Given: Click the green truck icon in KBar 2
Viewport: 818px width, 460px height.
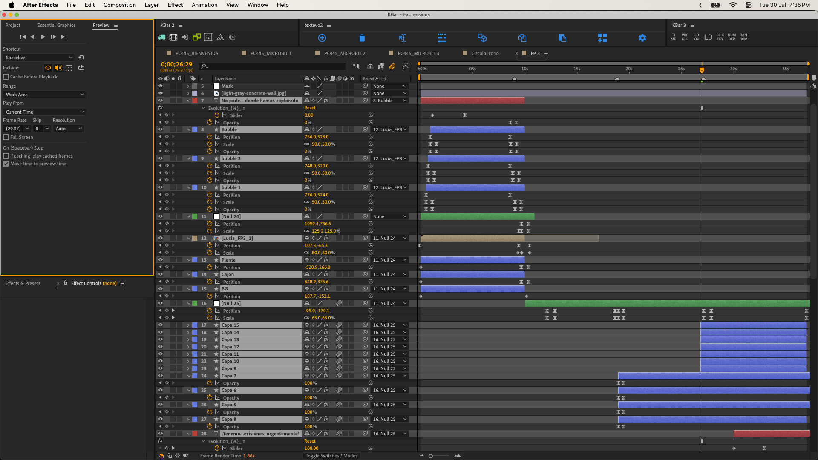Looking at the screenshot, I should (x=162, y=37).
